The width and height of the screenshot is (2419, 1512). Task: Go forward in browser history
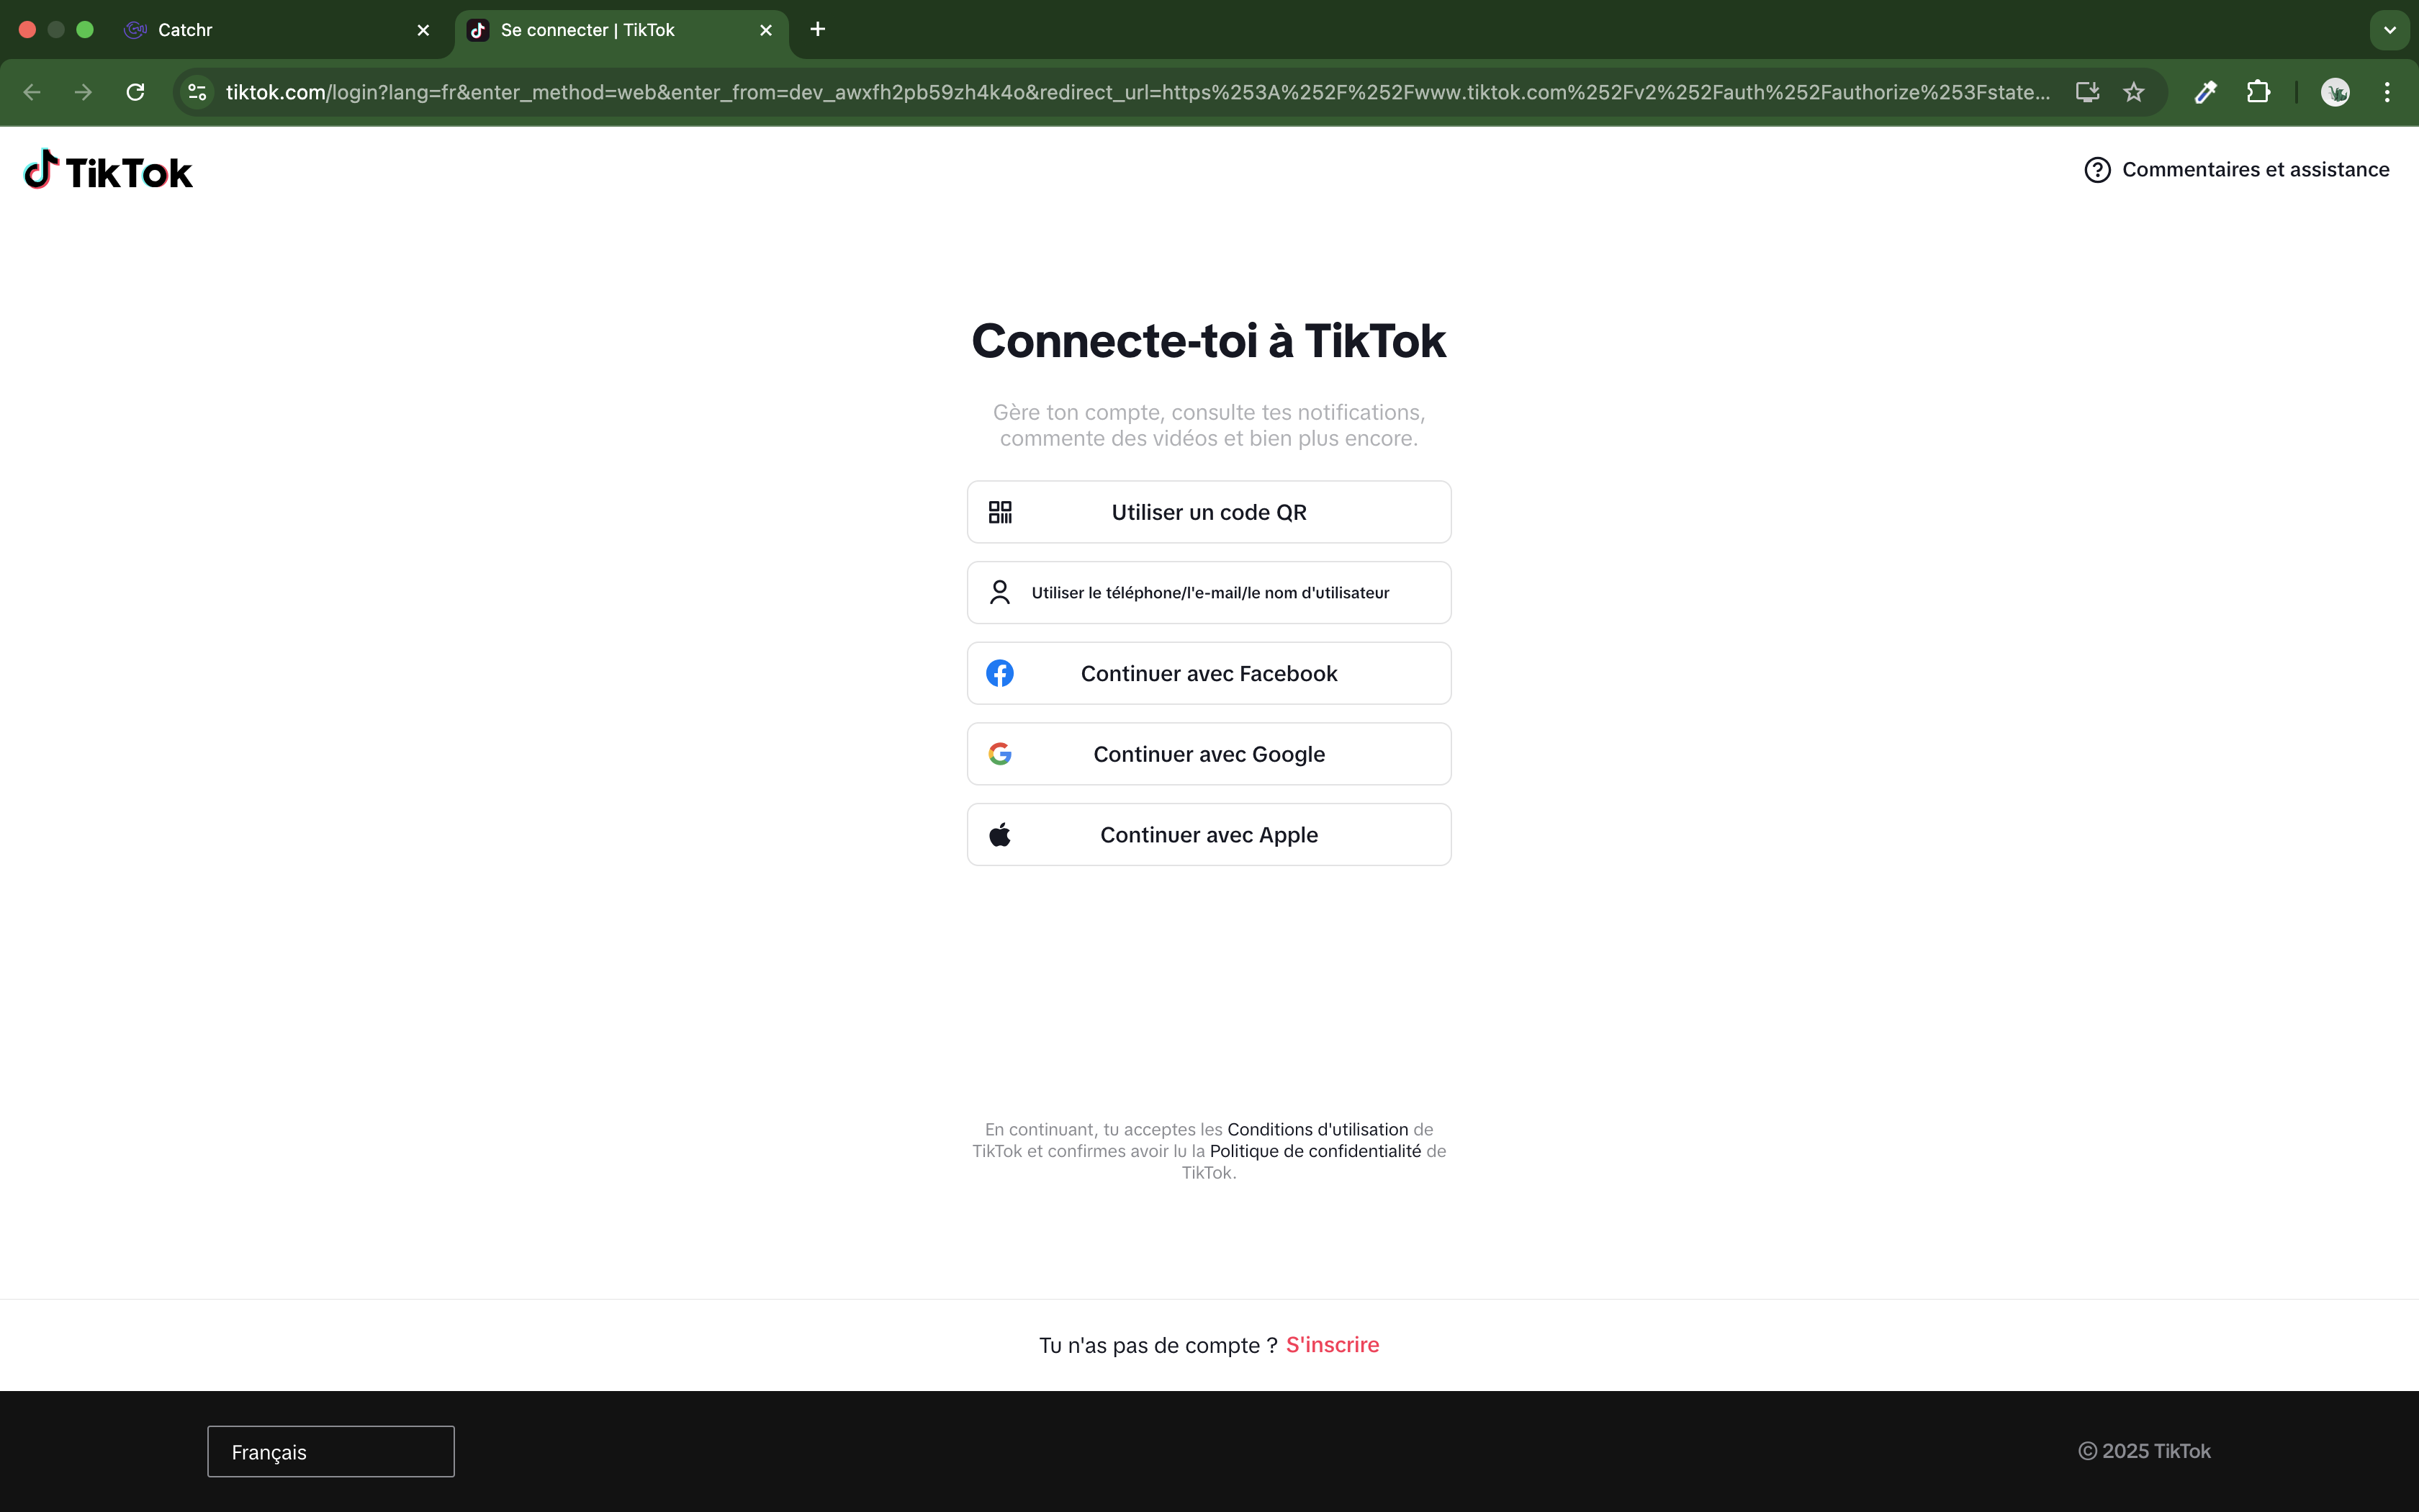(x=83, y=92)
